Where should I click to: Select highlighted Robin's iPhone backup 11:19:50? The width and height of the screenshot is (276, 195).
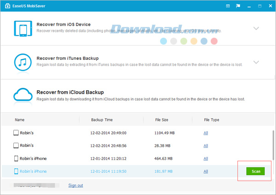[136, 171]
